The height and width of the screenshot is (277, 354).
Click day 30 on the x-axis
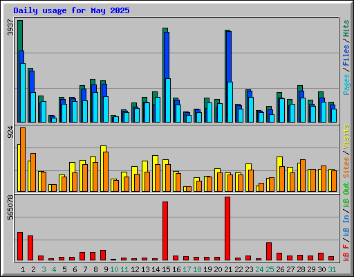pyautogui.click(x=322, y=269)
